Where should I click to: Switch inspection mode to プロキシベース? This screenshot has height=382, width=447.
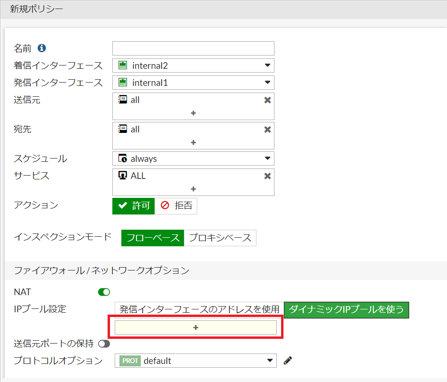(220, 238)
